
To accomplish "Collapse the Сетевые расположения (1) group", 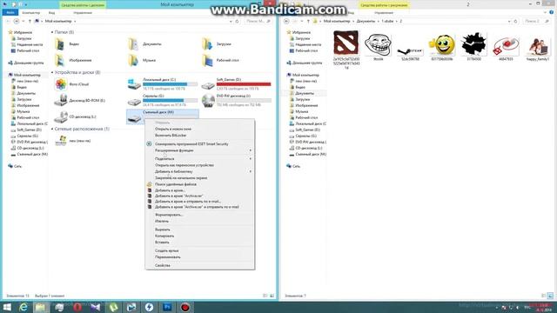I will coord(52,129).
